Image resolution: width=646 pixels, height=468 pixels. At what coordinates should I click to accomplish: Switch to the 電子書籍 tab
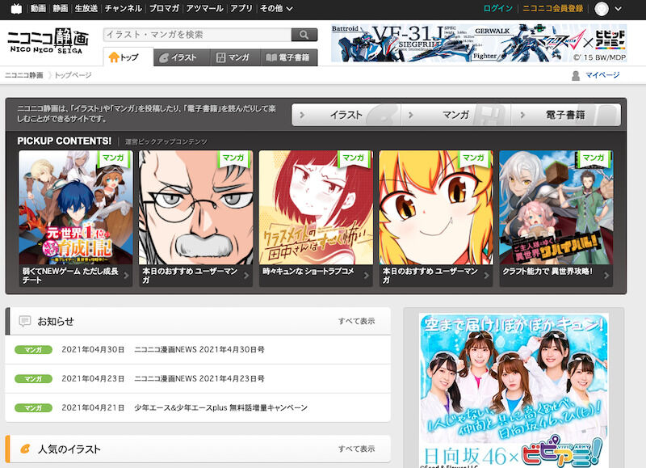289,57
